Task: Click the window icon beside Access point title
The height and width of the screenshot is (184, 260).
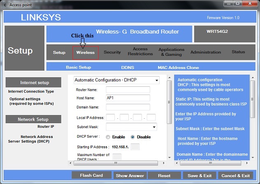Action: click(5, 5)
